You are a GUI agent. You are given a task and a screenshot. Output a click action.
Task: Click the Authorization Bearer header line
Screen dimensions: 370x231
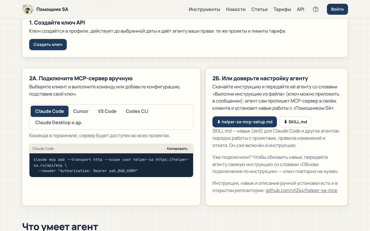click(x=88, y=171)
